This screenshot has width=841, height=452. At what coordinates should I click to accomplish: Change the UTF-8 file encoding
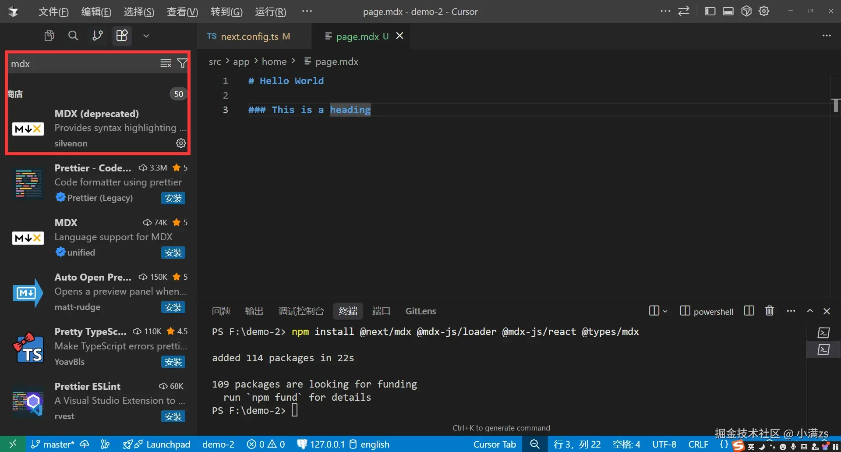pos(664,445)
